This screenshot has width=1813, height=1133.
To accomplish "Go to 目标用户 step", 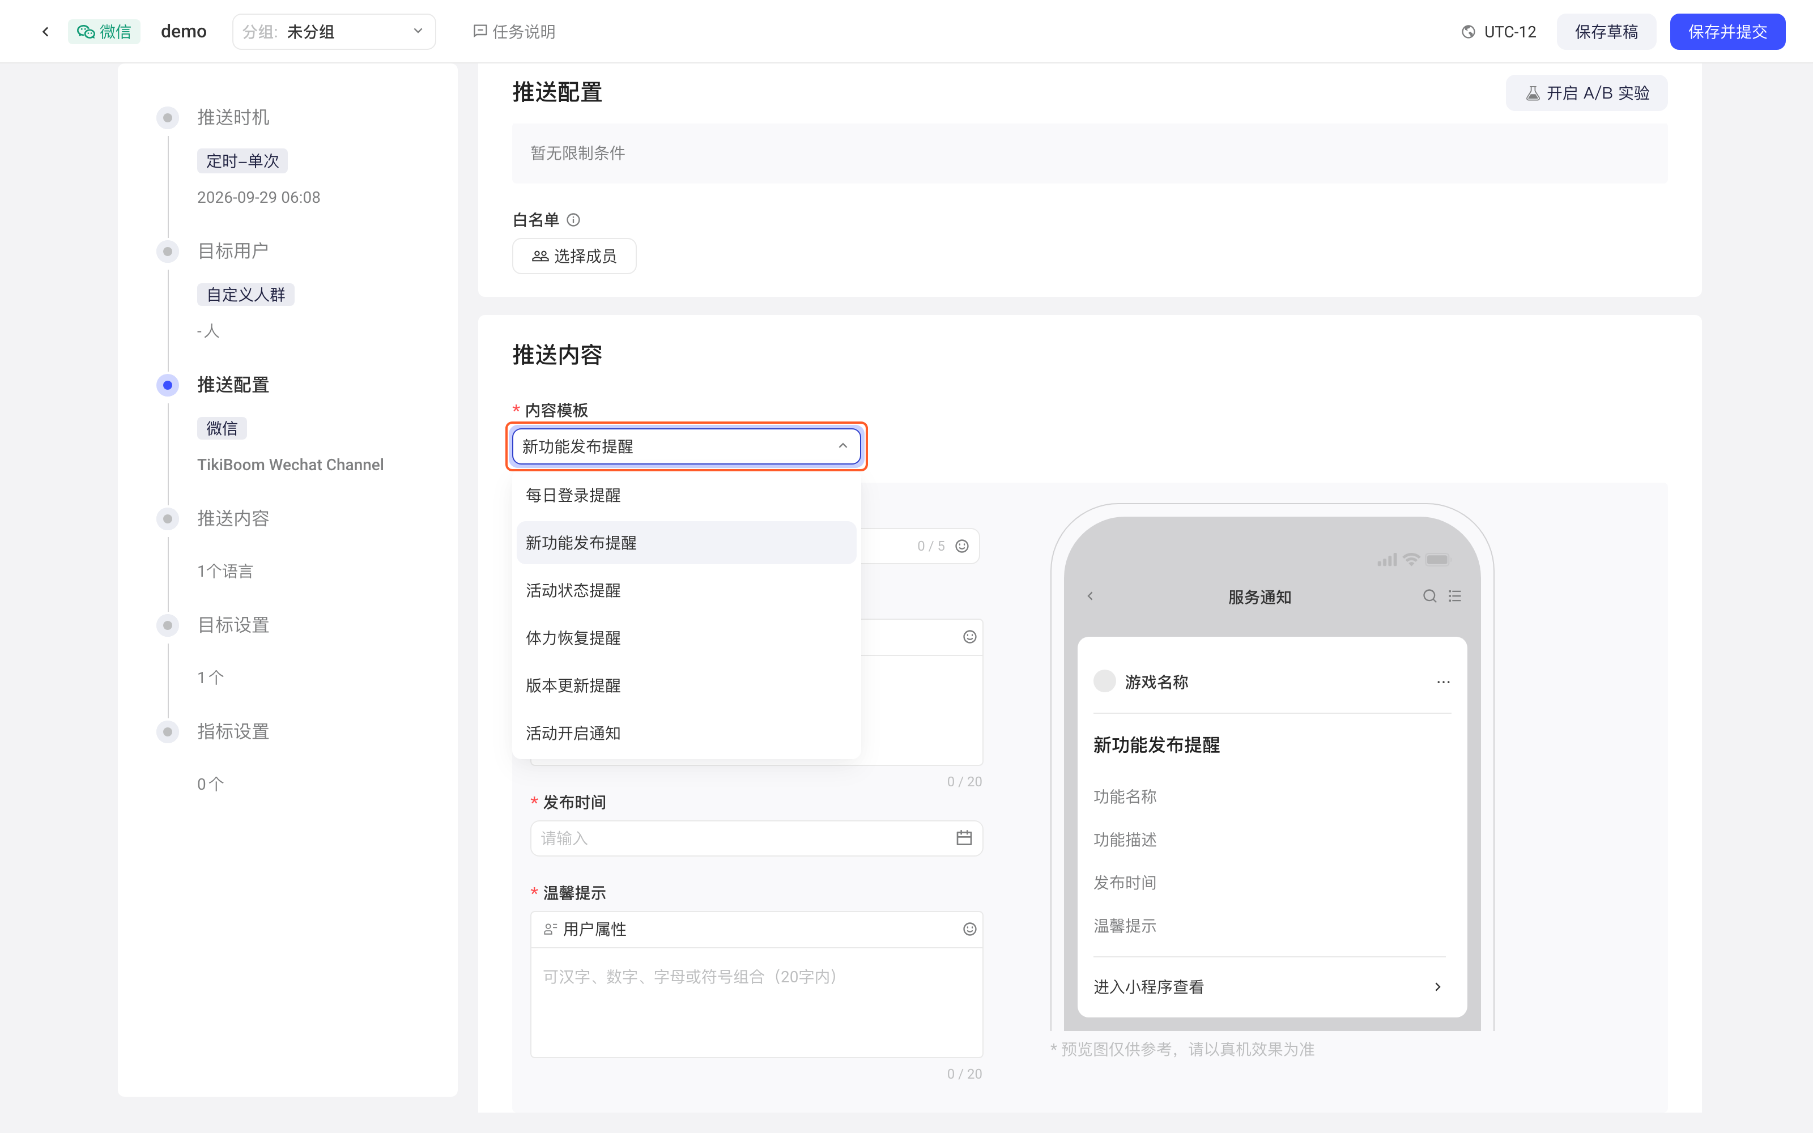I will click(x=233, y=251).
